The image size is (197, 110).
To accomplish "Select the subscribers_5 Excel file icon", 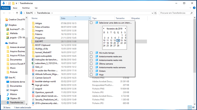I will tap(33, 63).
